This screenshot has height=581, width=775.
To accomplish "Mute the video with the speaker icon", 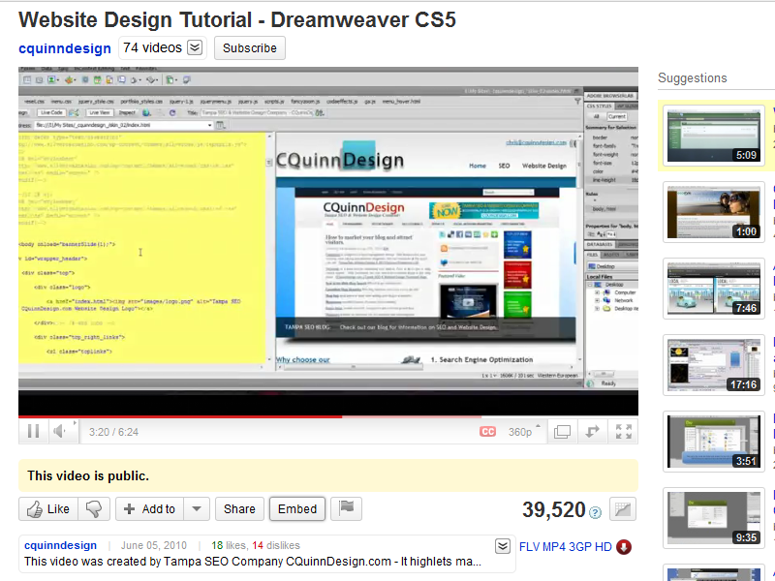I will coord(58,430).
